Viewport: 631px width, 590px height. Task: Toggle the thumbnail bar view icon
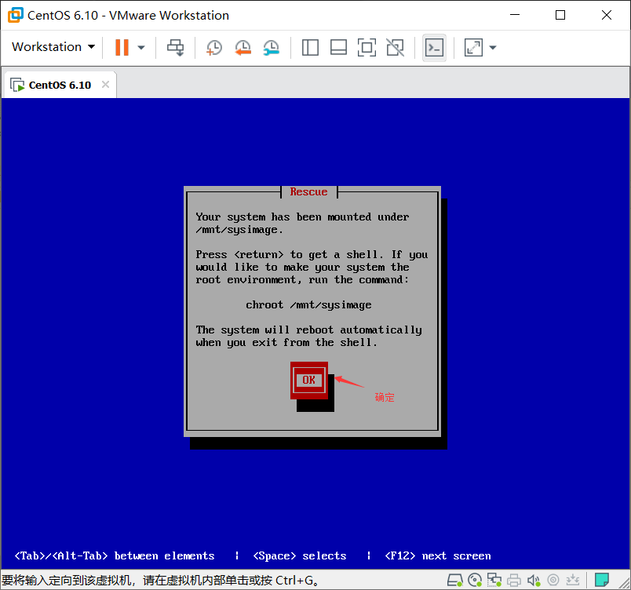point(338,47)
